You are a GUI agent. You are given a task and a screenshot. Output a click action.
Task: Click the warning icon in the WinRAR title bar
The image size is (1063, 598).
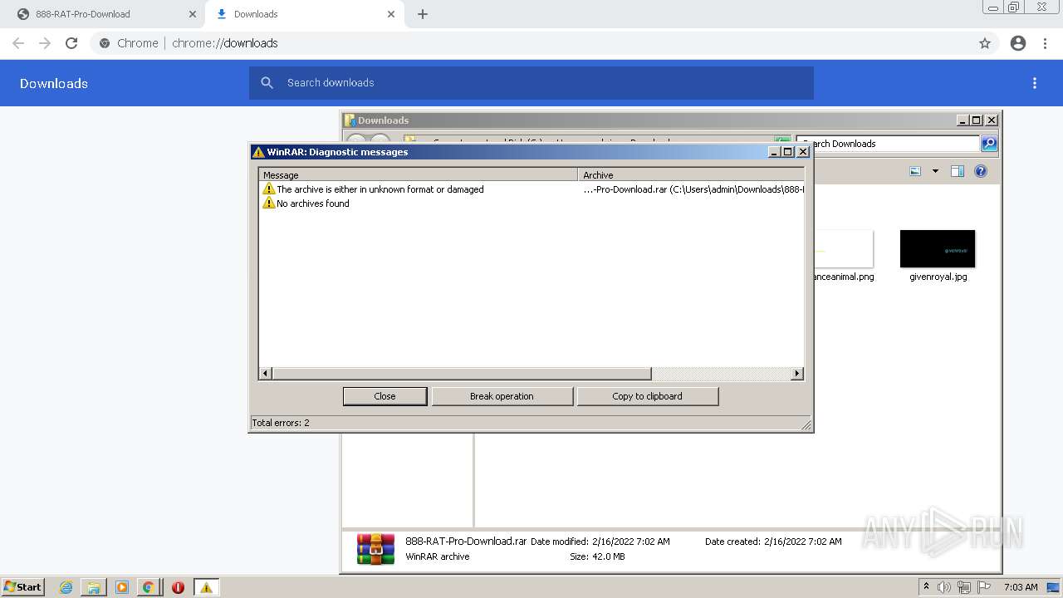(258, 152)
